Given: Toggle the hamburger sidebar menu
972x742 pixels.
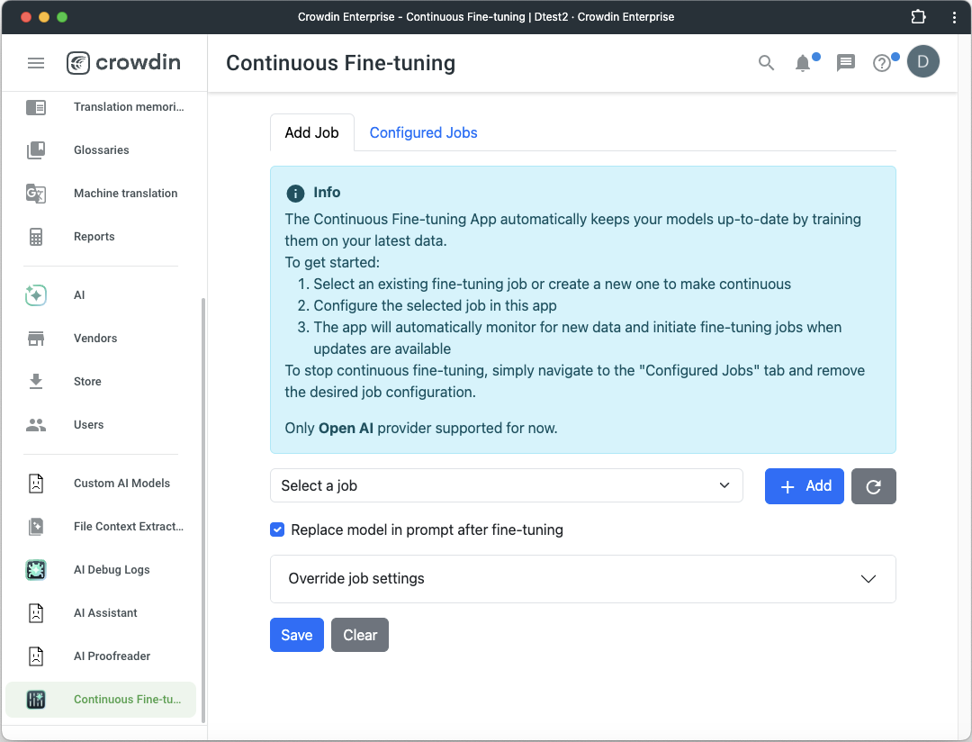Looking at the screenshot, I should point(36,63).
